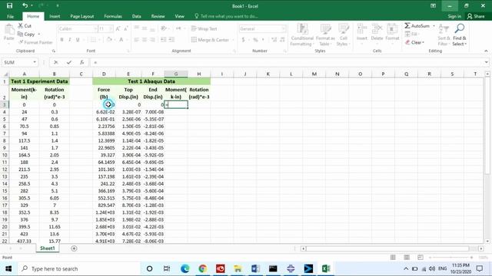
Task: Open the Fill color bucket
Action: pyautogui.click(x=109, y=39)
